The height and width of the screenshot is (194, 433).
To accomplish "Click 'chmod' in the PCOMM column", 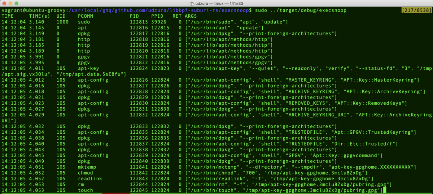I will pos(86,172).
